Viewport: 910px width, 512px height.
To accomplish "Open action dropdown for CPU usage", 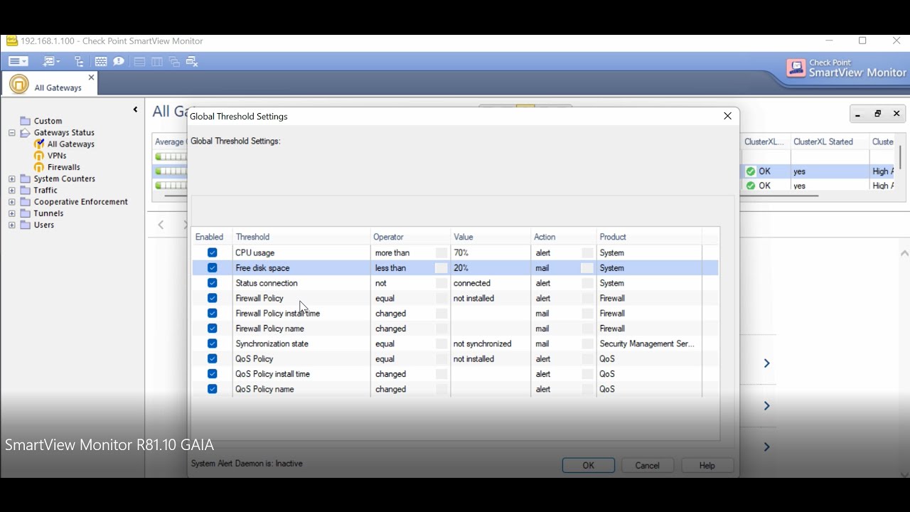I will click(x=587, y=252).
